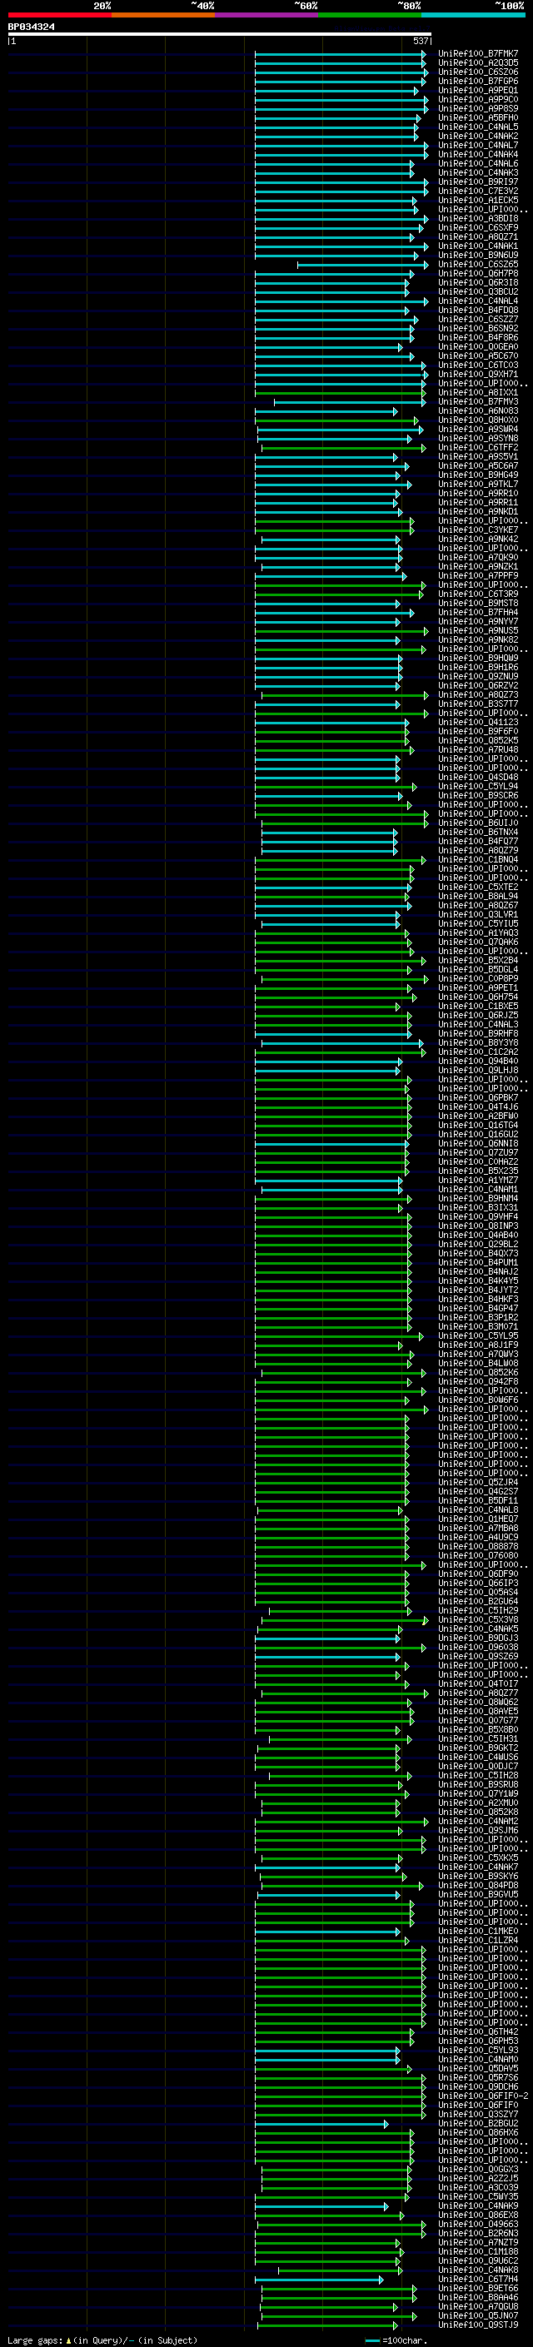Click the =100char. scale legend
This screenshot has width=533, height=2347.
tap(396, 2340)
